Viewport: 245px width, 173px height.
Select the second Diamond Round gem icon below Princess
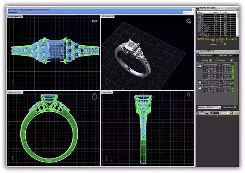(200, 87)
